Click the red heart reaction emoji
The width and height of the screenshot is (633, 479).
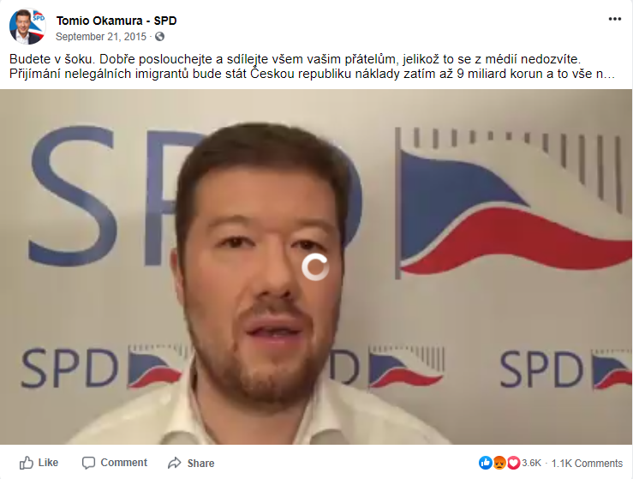pos(513,463)
